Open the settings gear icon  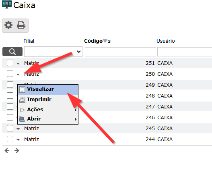(x=8, y=25)
